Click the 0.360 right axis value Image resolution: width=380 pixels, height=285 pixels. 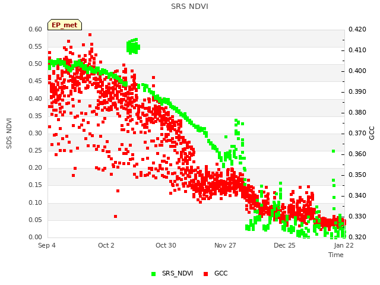pos(357,154)
